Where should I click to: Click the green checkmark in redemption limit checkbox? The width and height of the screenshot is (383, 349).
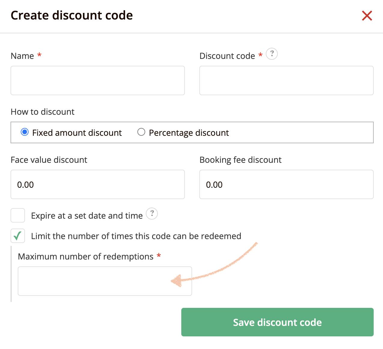[x=18, y=236]
